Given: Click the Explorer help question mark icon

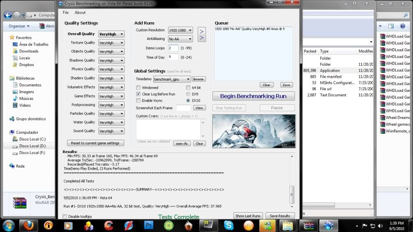Looking at the screenshot, I should pyautogui.click(x=403, y=26).
